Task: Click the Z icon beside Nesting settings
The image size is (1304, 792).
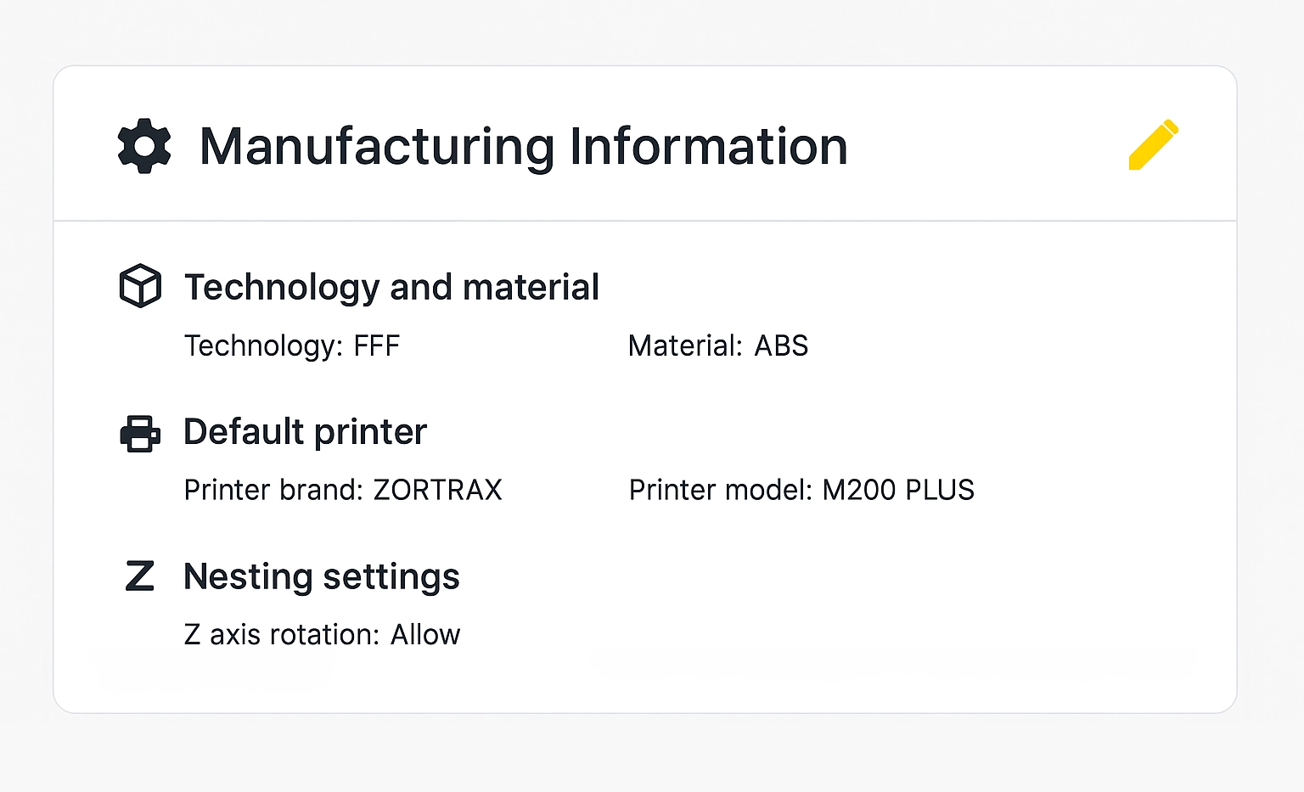Action: (x=140, y=576)
